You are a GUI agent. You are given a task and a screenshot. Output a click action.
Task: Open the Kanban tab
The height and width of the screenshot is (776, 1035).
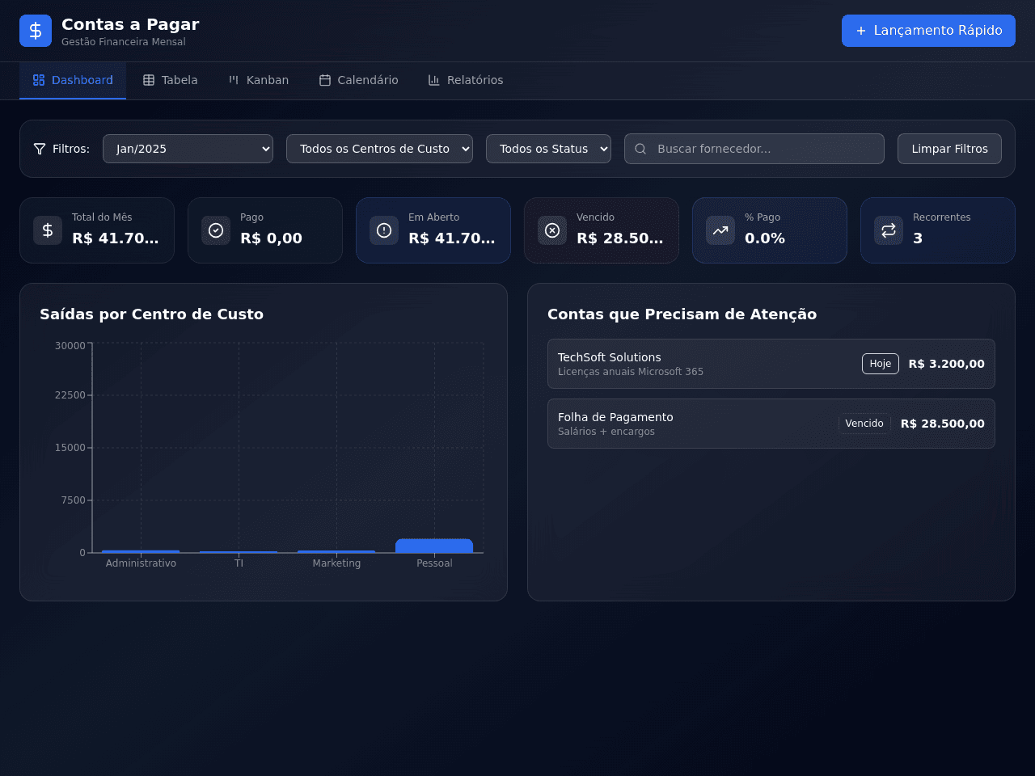point(258,80)
